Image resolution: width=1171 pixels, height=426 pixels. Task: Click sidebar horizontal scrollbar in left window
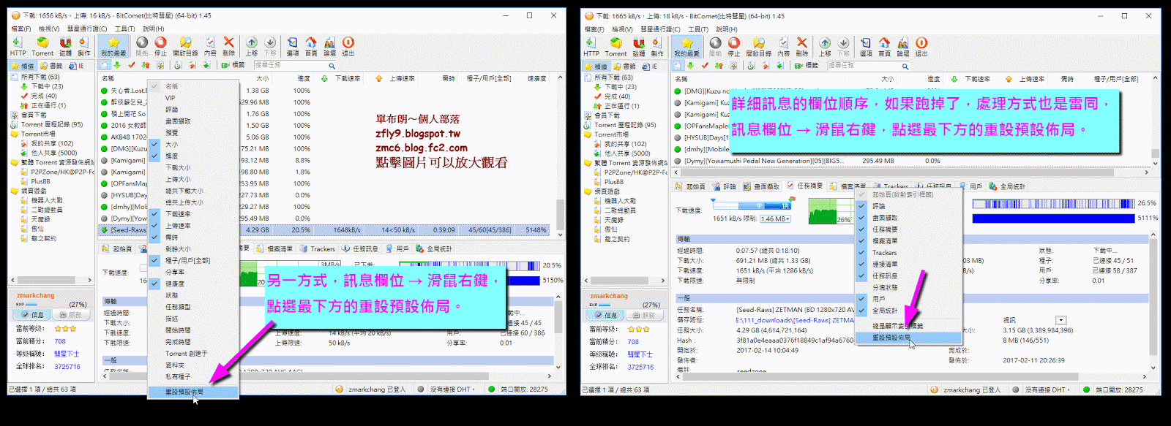click(50, 280)
